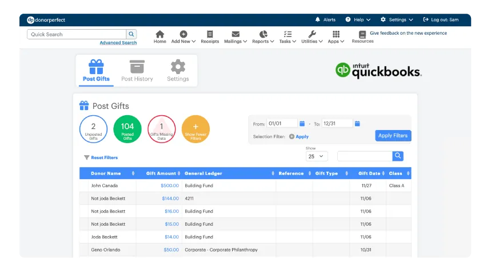The width and height of the screenshot is (491, 268).
Task: Click the Quick Search magnifier button
Action: coord(131,34)
